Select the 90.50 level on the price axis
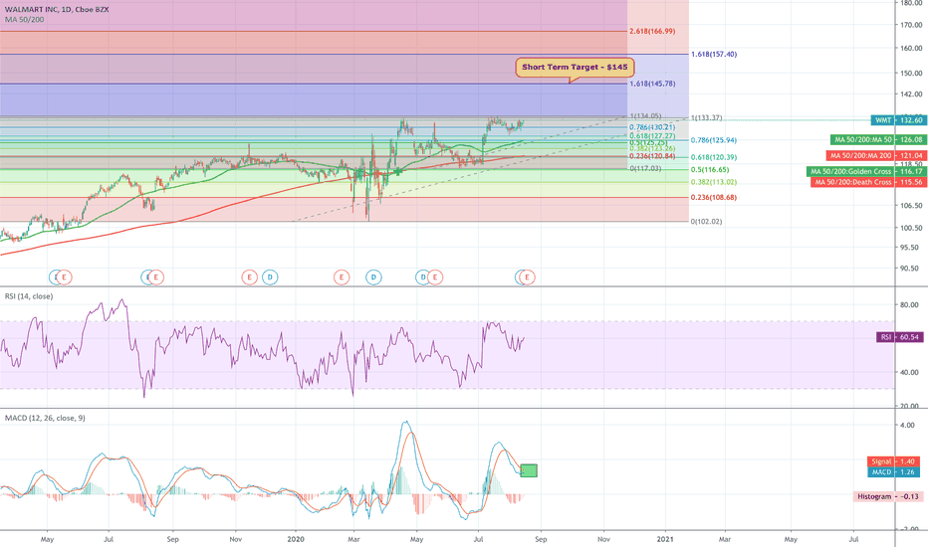Screen dimensions: 928x547 911,269
